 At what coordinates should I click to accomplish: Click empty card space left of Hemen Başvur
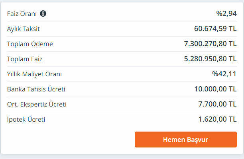pos(68,140)
